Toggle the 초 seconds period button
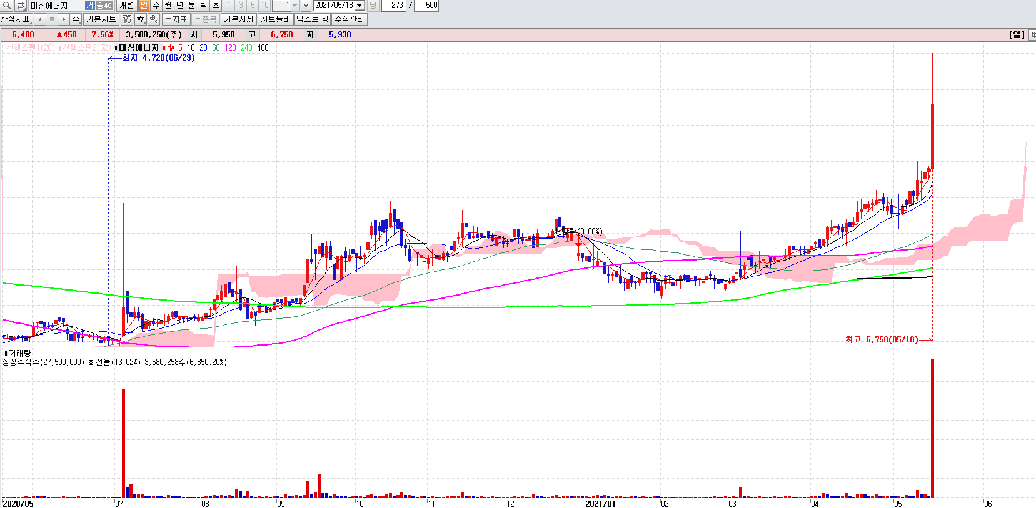The width and height of the screenshot is (1036, 508). [215, 6]
